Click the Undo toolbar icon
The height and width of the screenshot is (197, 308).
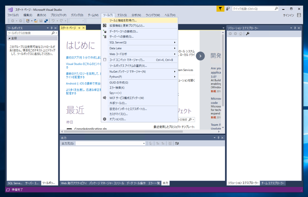[x=53, y=21]
